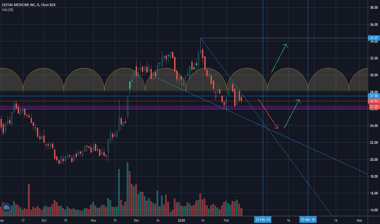Click the 27 Mar '20 date marker
The width and height of the screenshot is (380, 224).
click(308, 220)
